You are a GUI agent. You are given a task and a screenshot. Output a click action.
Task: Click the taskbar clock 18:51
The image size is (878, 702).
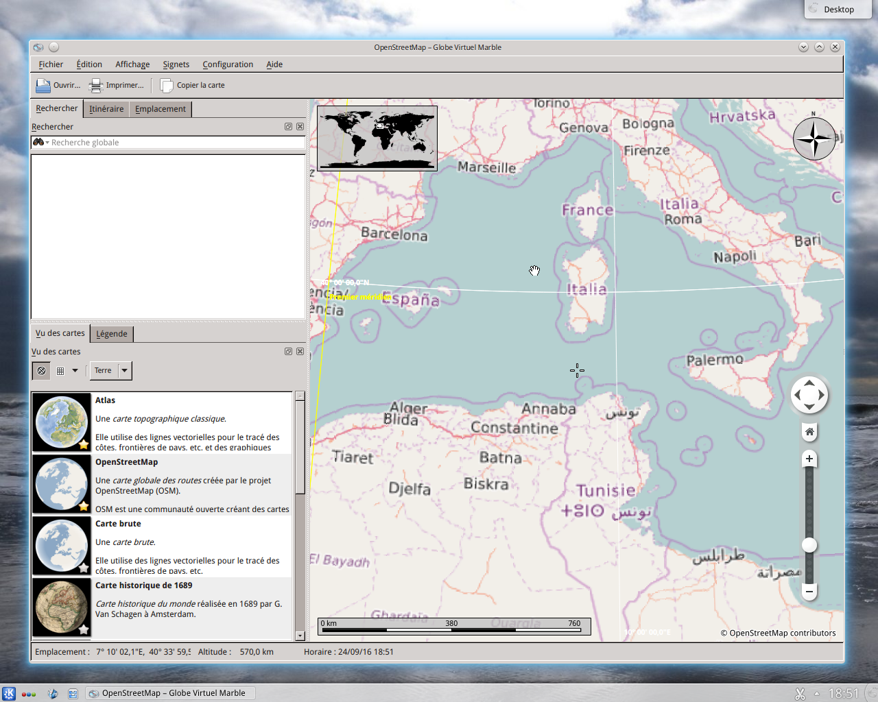tap(843, 694)
